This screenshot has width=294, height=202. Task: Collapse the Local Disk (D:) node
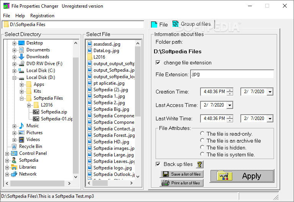(x=14, y=78)
